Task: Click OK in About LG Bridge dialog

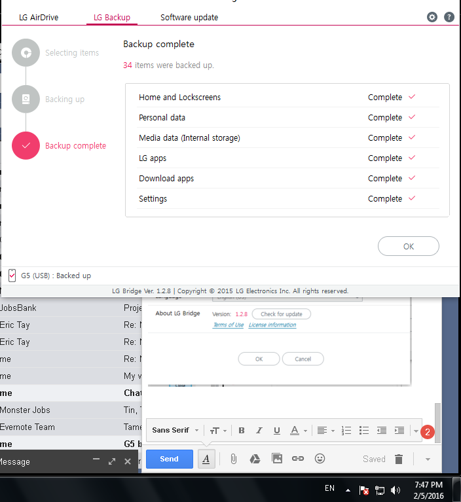Action: point(259,359)
